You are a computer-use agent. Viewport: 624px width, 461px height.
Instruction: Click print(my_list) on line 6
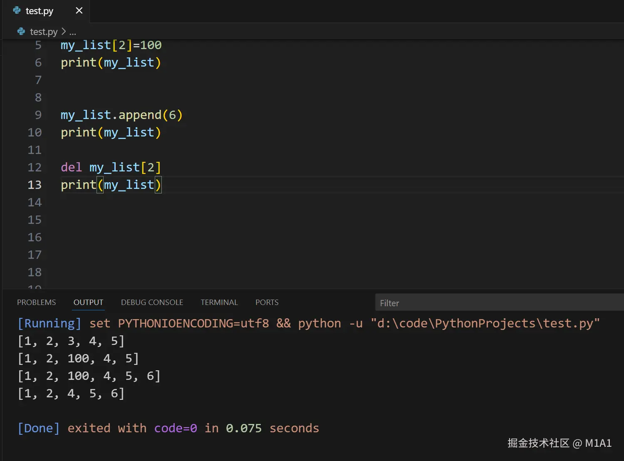point(111,62)
